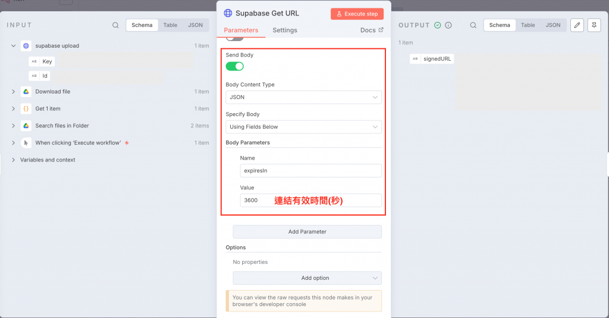Click the output pencil edit icon
Image resolution: width=609 pixels, height=318 pixels.
[577, 25]
